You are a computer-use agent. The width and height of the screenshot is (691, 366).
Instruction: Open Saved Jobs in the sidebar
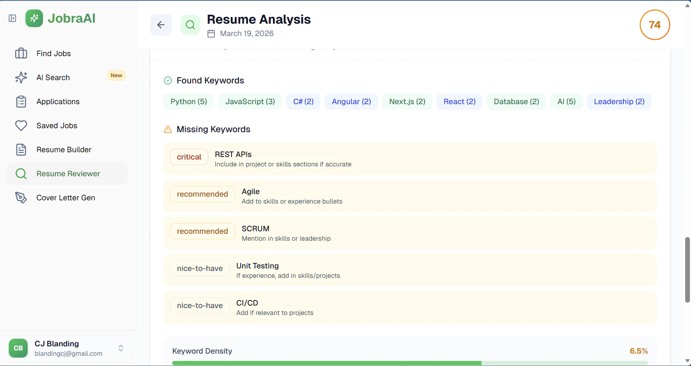[67, 126]
